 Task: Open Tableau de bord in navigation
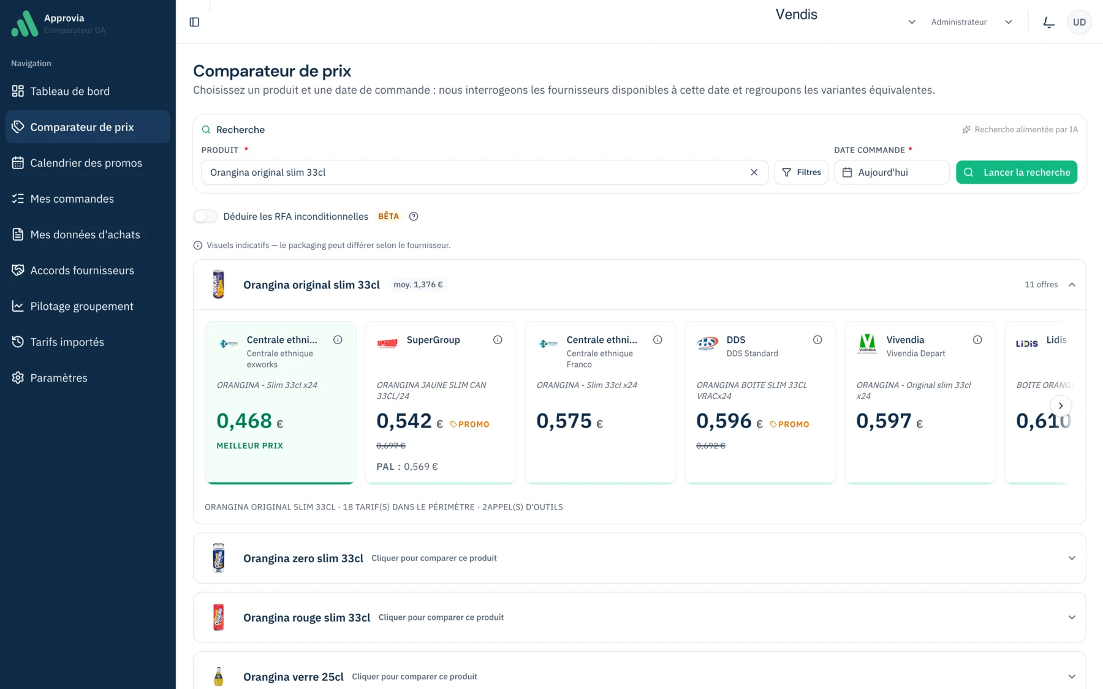pyautogui.click(x=88, y=91)
